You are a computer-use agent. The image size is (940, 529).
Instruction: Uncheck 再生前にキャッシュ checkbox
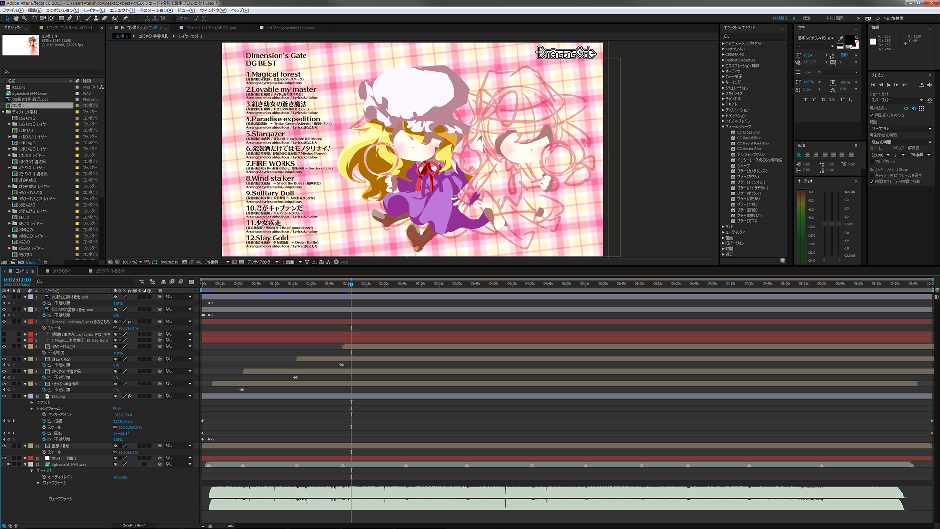(x=872, y=115)
